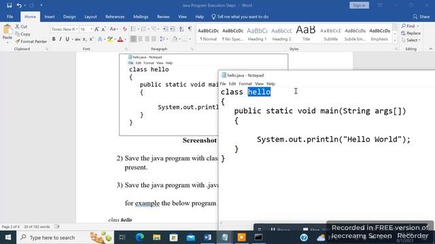
Task: Open the line and paragraph spacing menu
Action: click(163, 39)
